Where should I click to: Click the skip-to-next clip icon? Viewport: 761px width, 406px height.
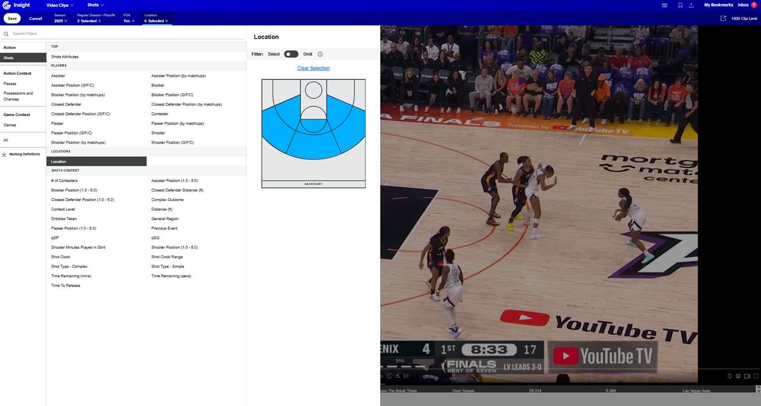[406, 376]
